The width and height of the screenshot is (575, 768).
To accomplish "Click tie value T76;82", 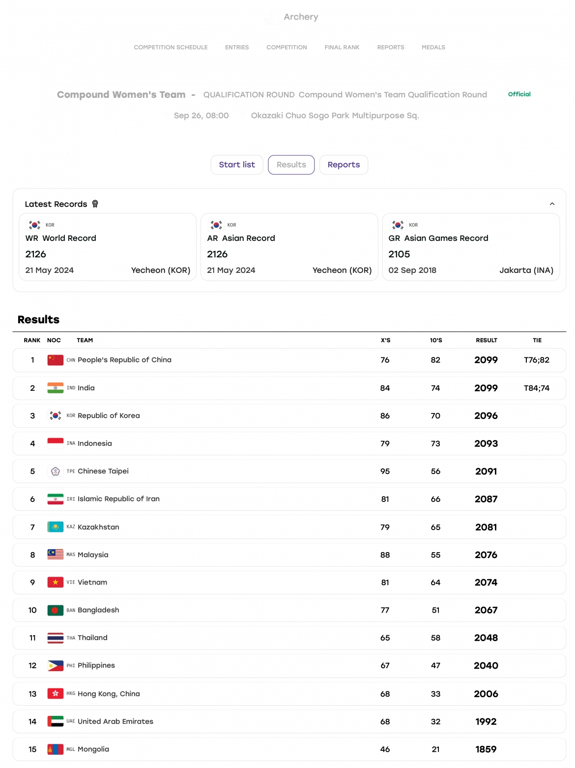I will [x=537, y=360].
